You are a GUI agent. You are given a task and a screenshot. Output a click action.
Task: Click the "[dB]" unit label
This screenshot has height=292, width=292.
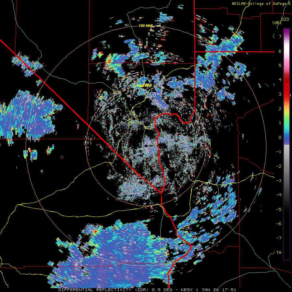tap(277, 22)
